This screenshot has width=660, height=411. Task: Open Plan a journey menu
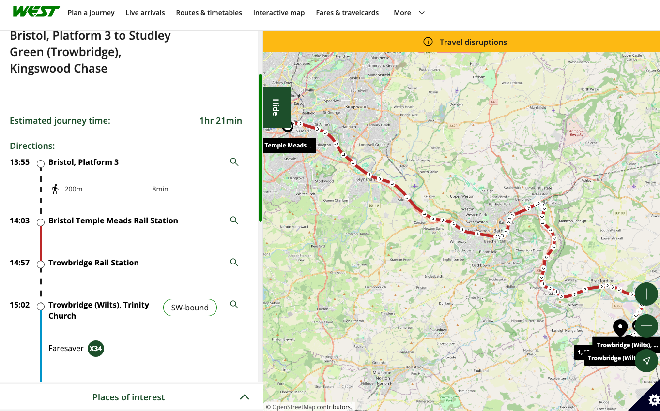91,13
